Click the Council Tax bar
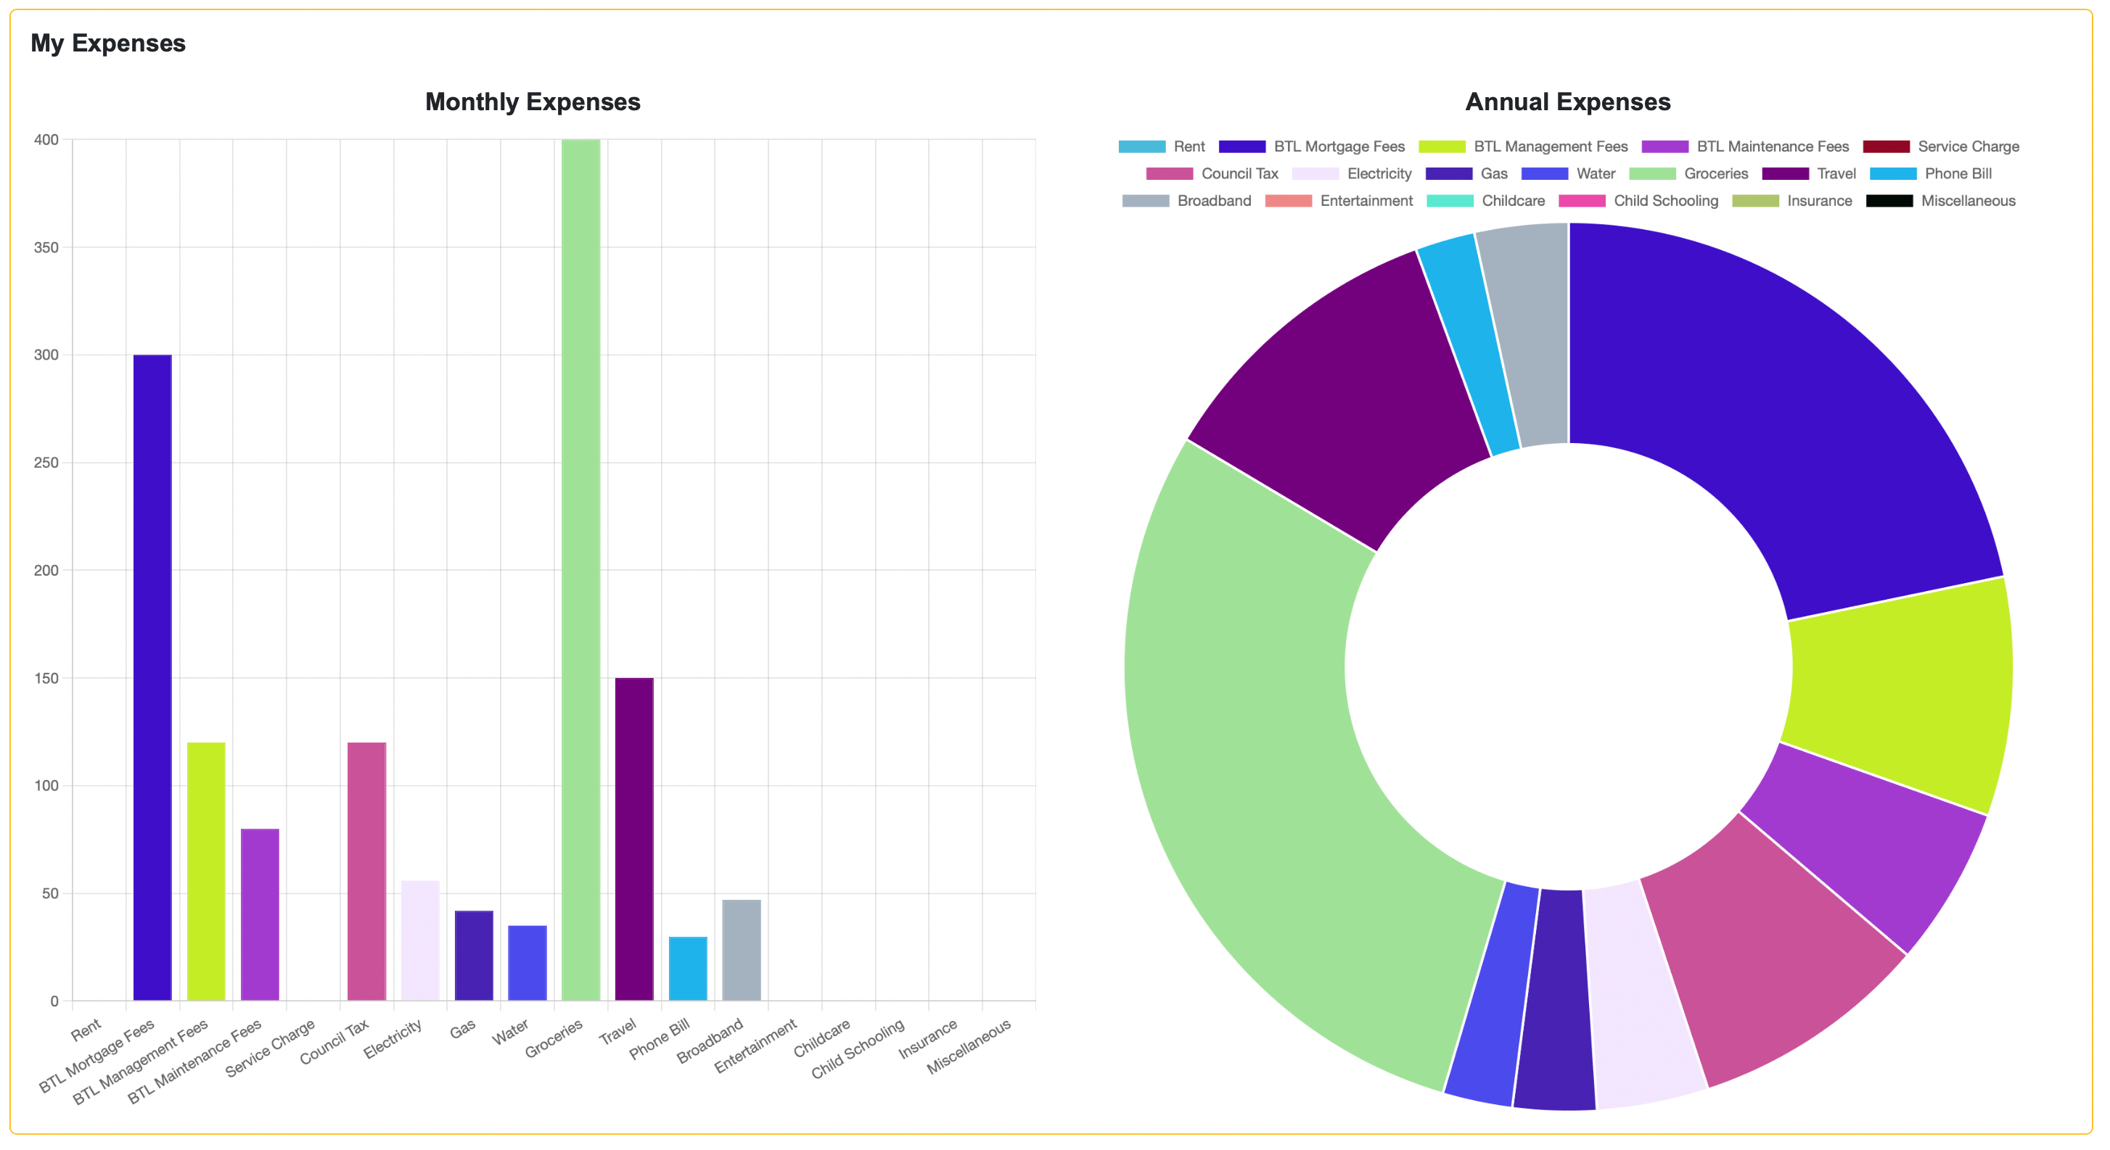Screen dimensions: 2110x1150 pos(366,872)
